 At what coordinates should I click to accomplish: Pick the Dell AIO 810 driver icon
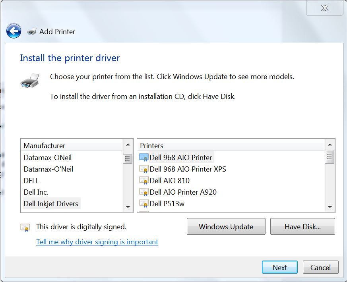144,180
